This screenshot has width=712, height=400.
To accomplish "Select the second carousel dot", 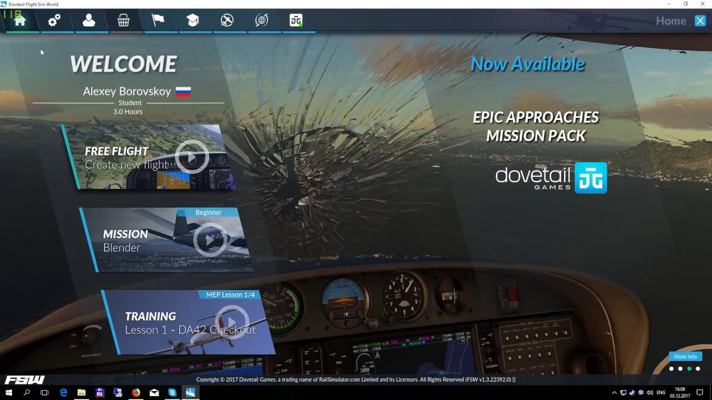I will (x=680, y=369).
